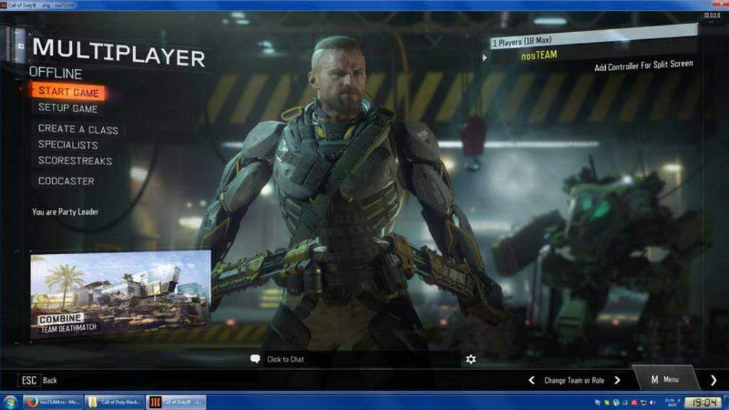Click the 1 Players (18 Max) header

point(594,37)
